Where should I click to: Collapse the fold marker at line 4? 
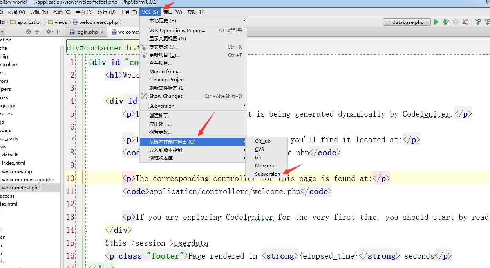(85, 102)
